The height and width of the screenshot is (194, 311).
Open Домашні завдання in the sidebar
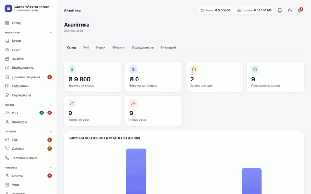pos(28,77)
